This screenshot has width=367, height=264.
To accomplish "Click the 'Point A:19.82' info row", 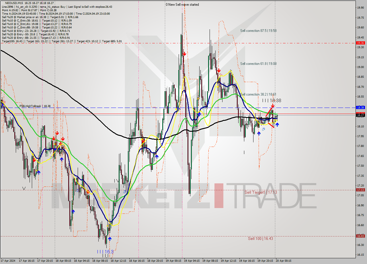I will 29,10.
